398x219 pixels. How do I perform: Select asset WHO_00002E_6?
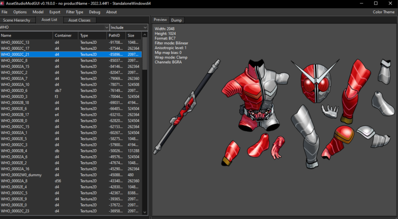71,108
